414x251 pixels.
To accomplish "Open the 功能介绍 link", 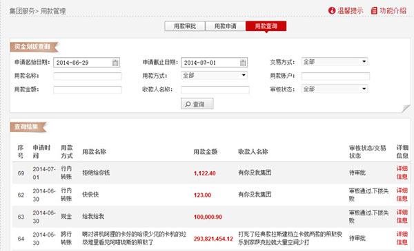I will pos(393,11).
